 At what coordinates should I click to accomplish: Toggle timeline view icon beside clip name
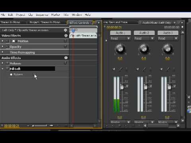pos(65,30)
